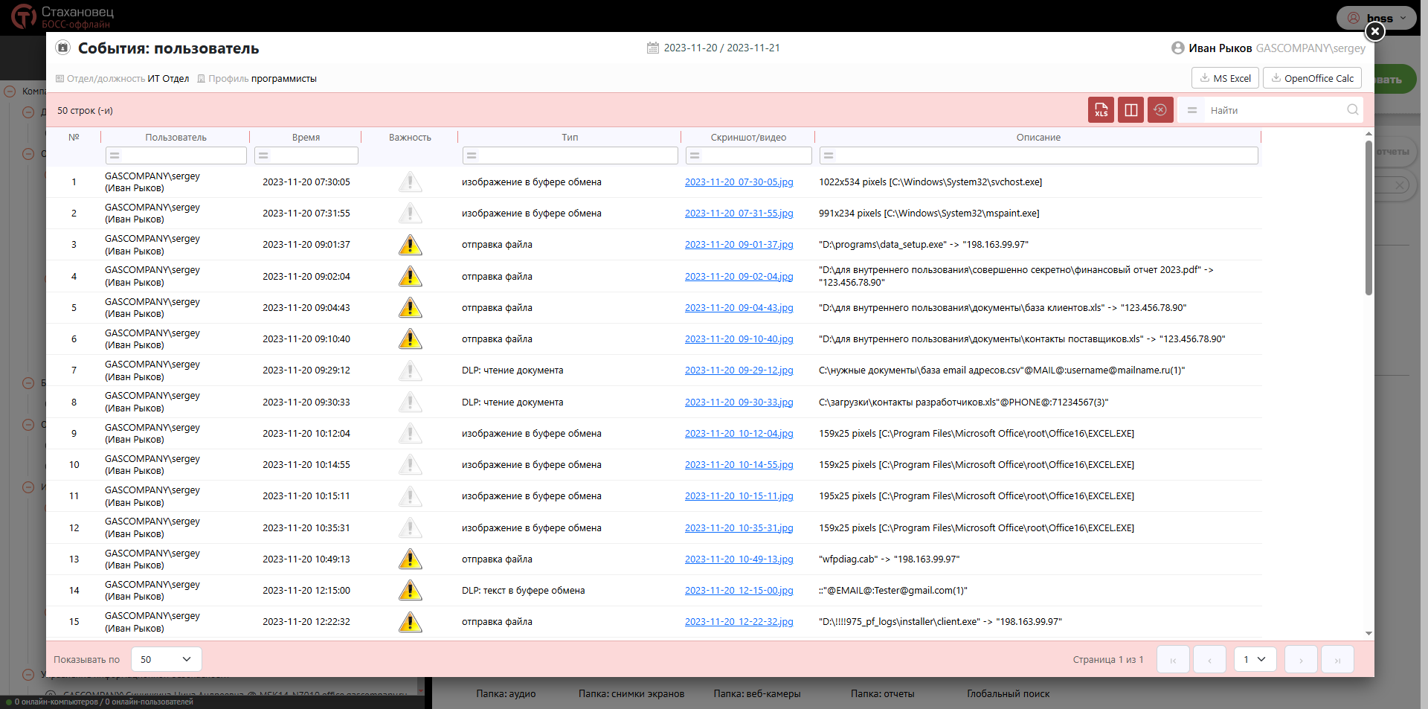1428x709 pixels.
Task: Click warning icon for event row 3
Action: 410,245
